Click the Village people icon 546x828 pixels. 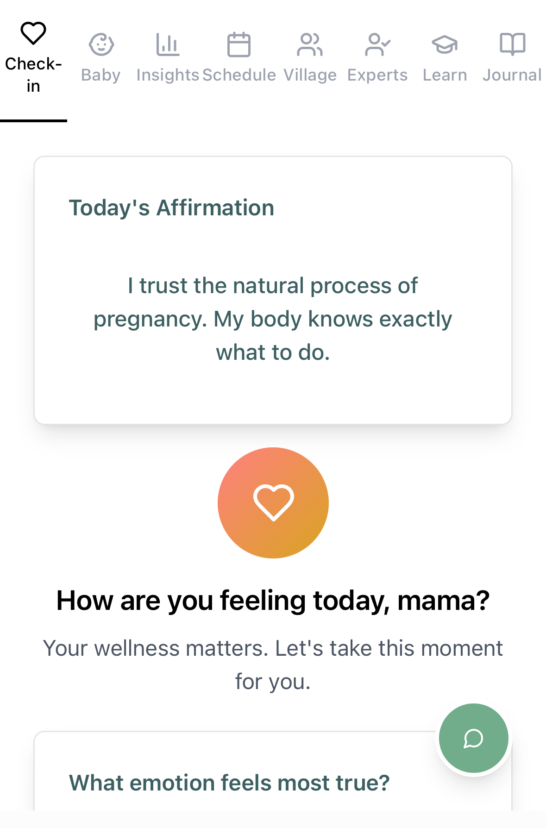[x=310, y=45]
